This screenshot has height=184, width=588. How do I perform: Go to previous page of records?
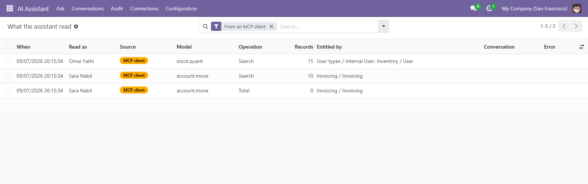[564, 26]
